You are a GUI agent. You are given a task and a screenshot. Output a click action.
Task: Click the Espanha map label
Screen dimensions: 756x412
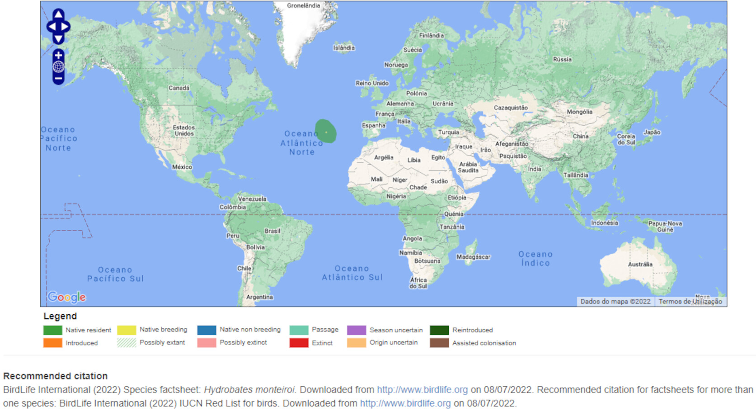point(374,125)
